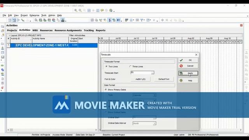The height and width of the screenshot is (140, 249).
Task: Click the green checkmark icon on OK
Action: pyautogui.click(x=181, y=60)
